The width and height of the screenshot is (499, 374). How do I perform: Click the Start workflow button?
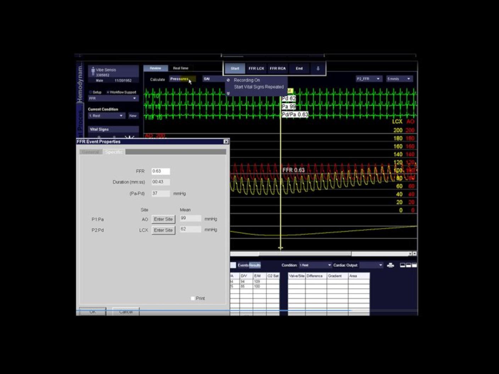(235, 68)
